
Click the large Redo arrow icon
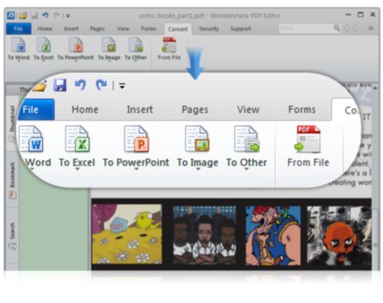tap(101, 84)
